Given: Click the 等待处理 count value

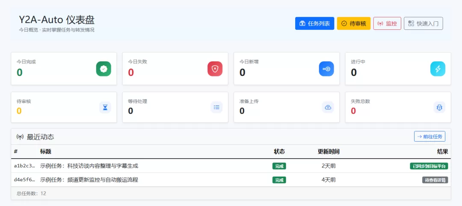Looking at the screenshot, I should pyautogui.click(x=130, y=111).
